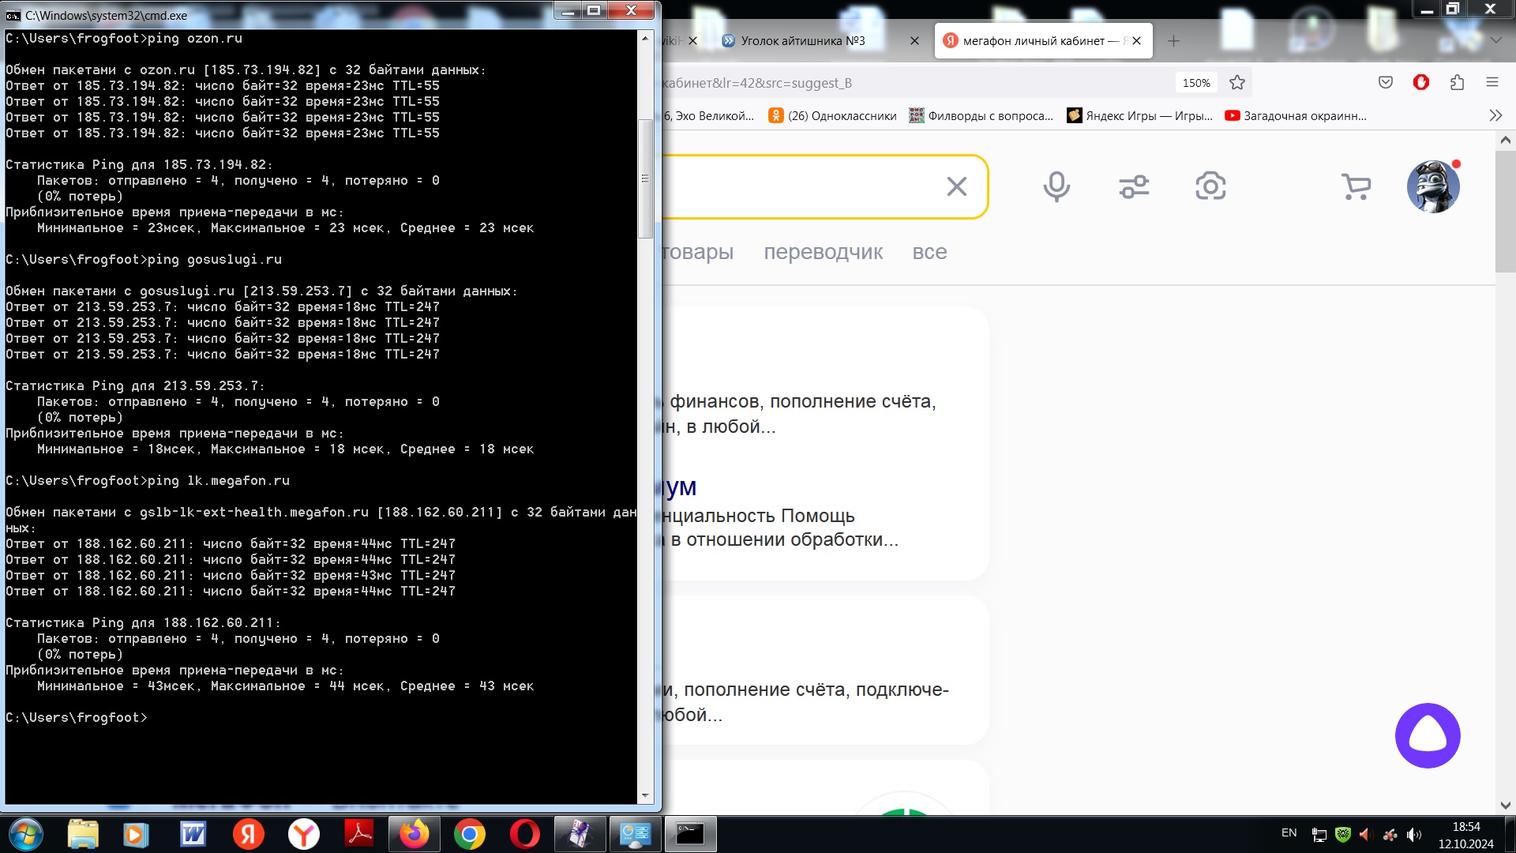Click cmd window scrollbar down arrow
Viewport: 1516px width, 853px height.
(x=645, y=796)
